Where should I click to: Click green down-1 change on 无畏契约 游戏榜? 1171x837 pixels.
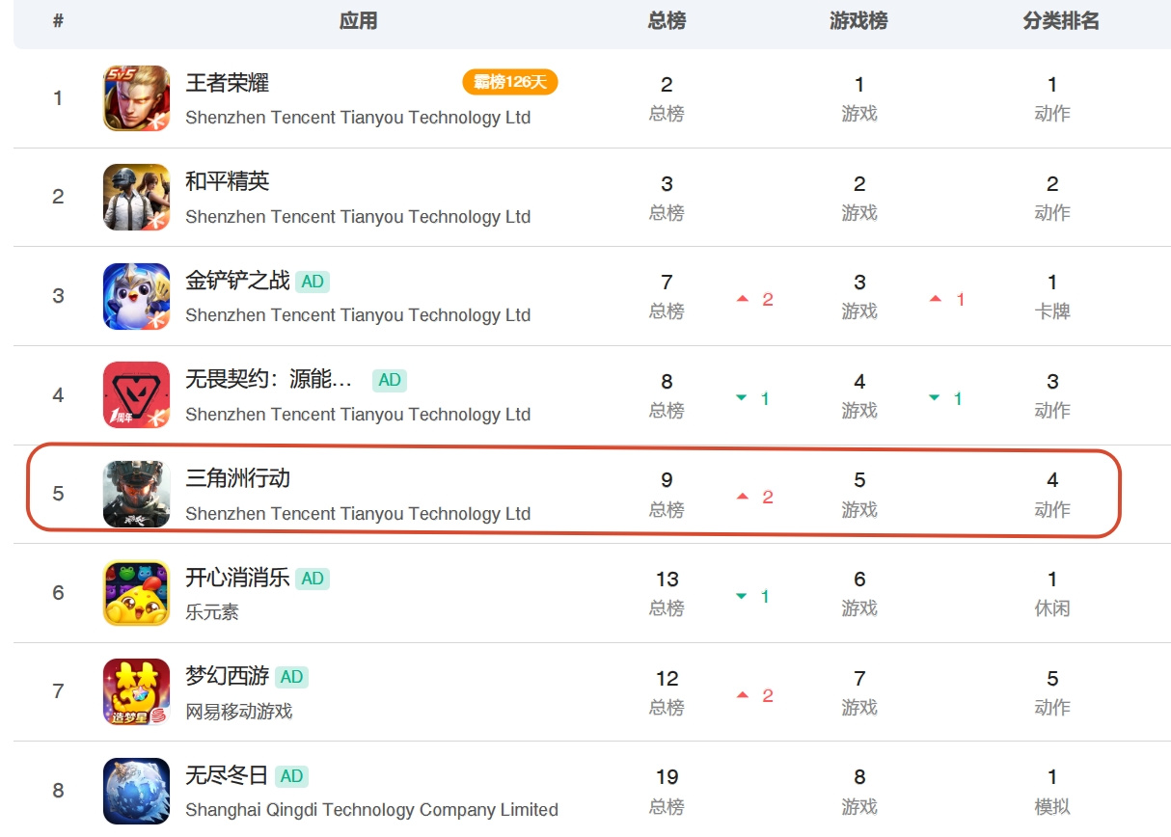point(945,398)
